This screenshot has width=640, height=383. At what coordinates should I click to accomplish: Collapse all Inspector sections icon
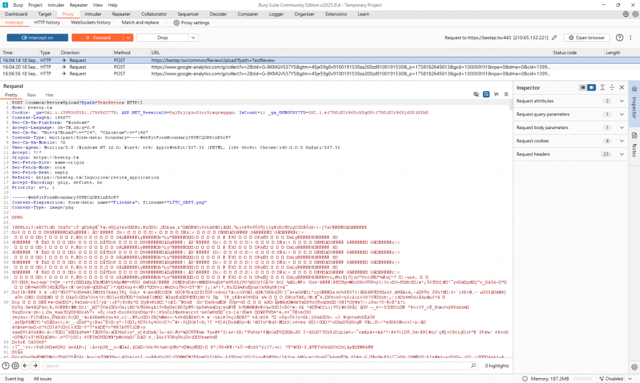(612, 87)
